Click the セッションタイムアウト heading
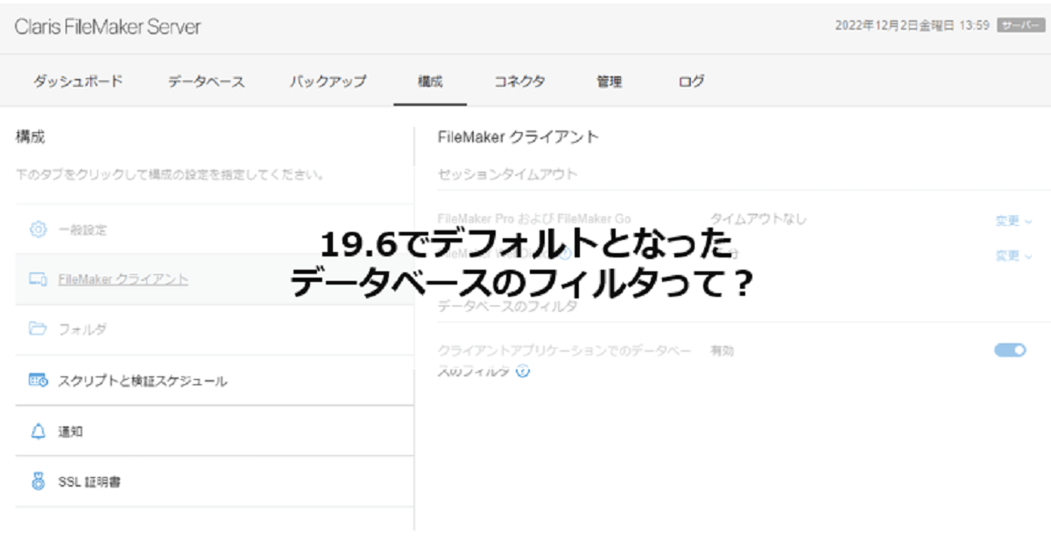Viewport: 1051px width, 548px height. (508, 174)
